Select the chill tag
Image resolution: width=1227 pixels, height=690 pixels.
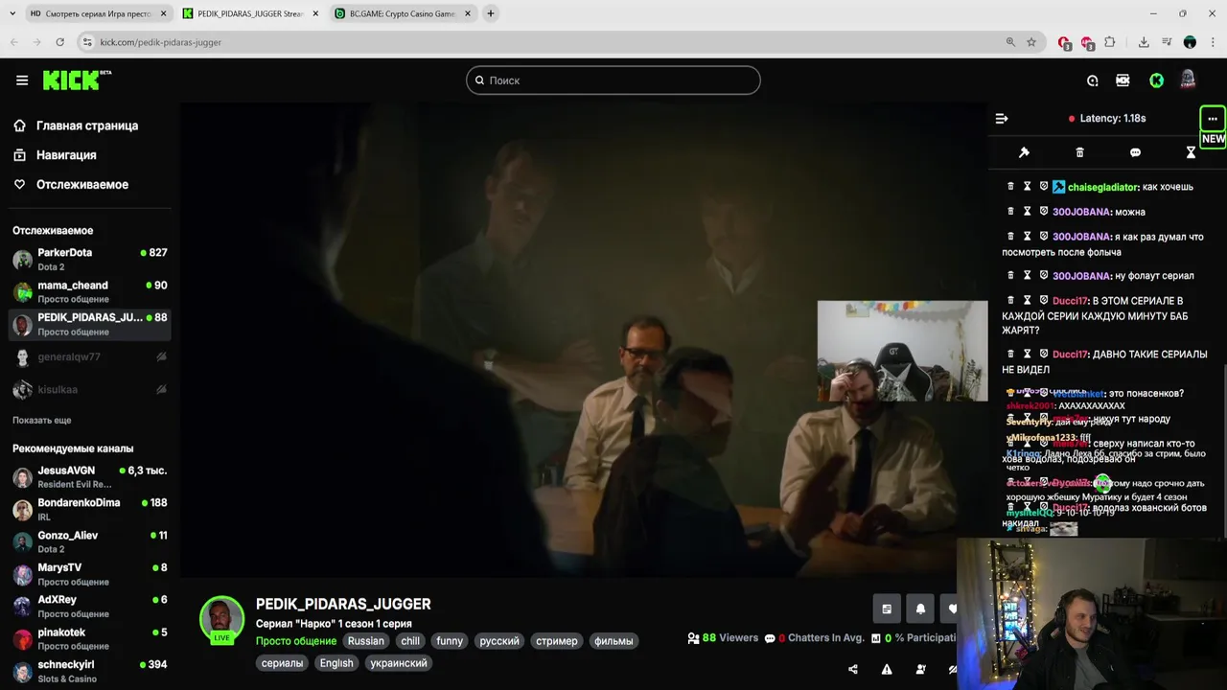(x=410, y=641)
